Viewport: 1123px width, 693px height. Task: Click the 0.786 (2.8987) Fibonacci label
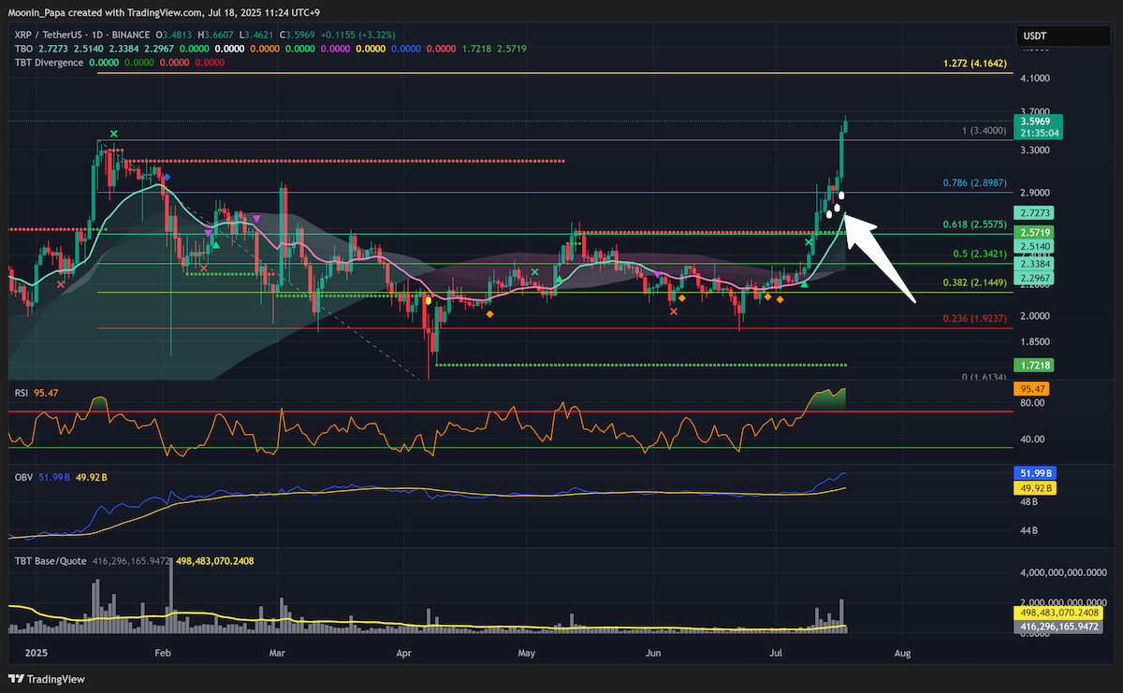[975, 184]
